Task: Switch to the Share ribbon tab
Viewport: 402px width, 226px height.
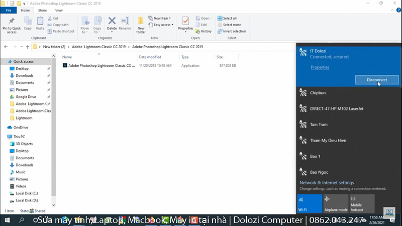Action: [x=42, y=10]
